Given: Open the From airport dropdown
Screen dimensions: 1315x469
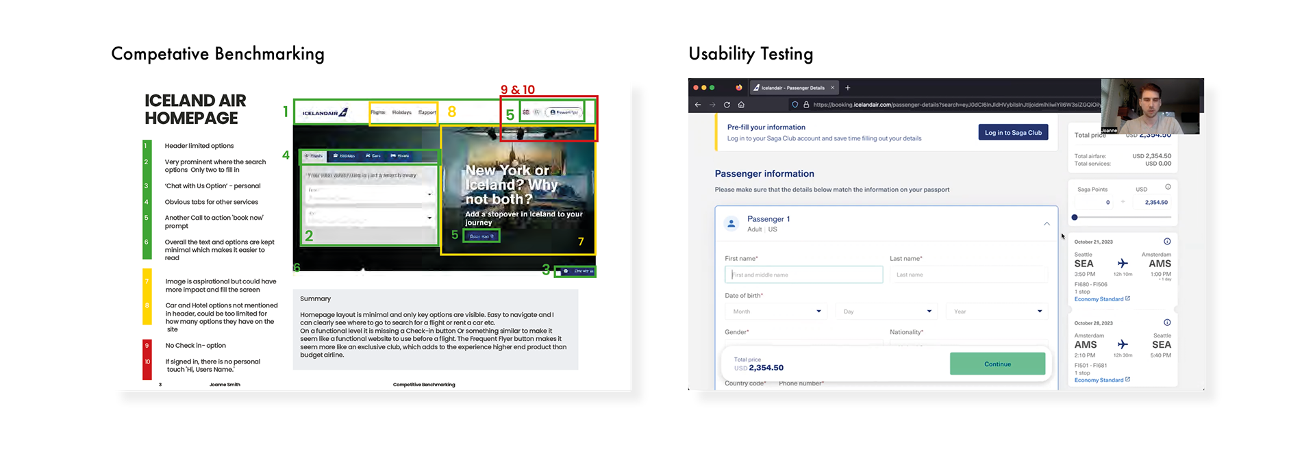Looking at the screenshot, I should 370,194.
